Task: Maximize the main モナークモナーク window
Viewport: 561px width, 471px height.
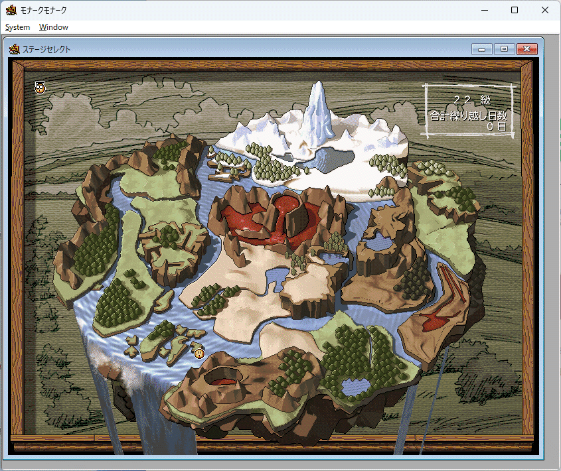Action: (x=515, y=10)
